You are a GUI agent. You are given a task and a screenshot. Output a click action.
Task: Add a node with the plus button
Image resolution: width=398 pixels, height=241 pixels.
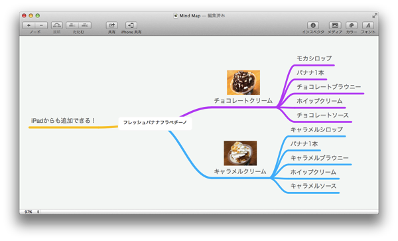(29, 25)
